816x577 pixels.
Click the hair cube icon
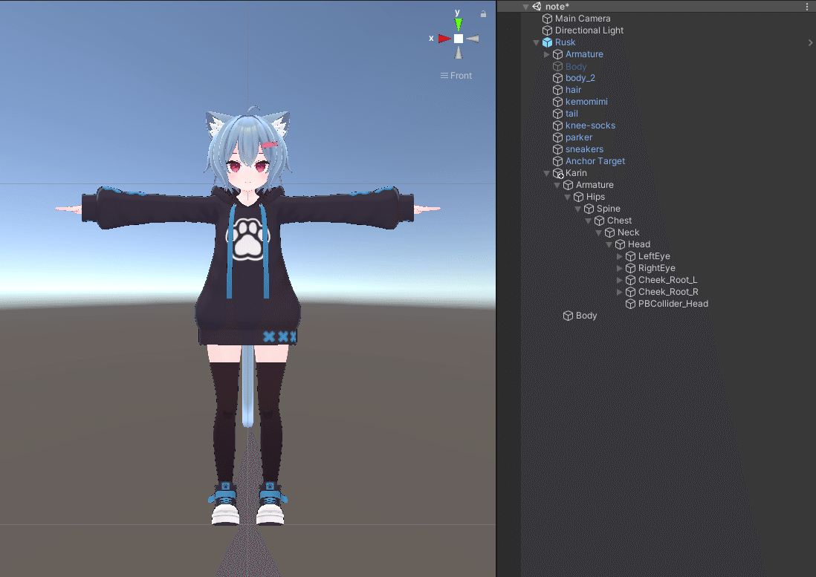point(558,90)
